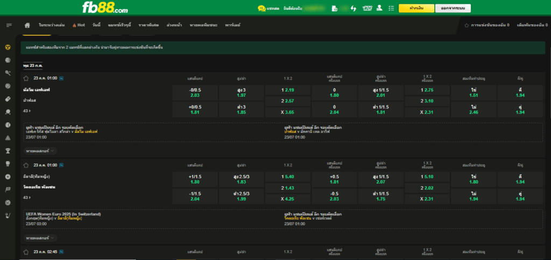Open ในระหว่างเล่น in-play tab
Viewport: 551px width, 260px height.
[x=52, y=25]
